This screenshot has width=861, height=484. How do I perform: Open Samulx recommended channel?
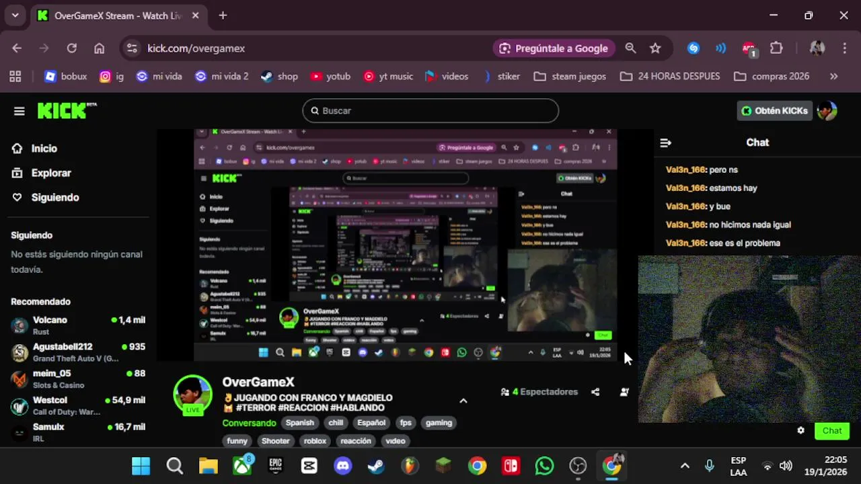[79, 432]
